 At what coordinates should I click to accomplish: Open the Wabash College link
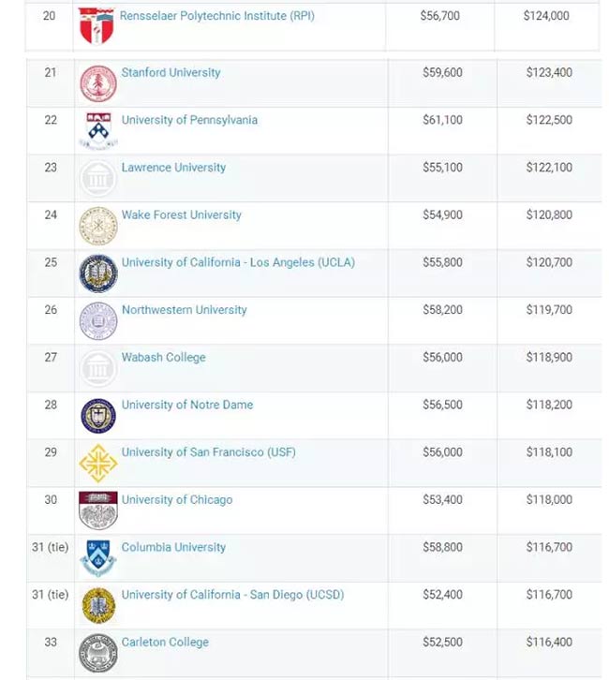point(164,358)
